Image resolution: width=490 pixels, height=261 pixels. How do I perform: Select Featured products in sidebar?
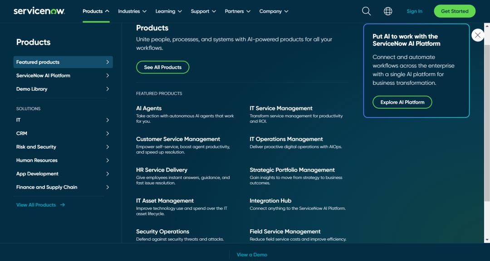click(x=63, y=62)
